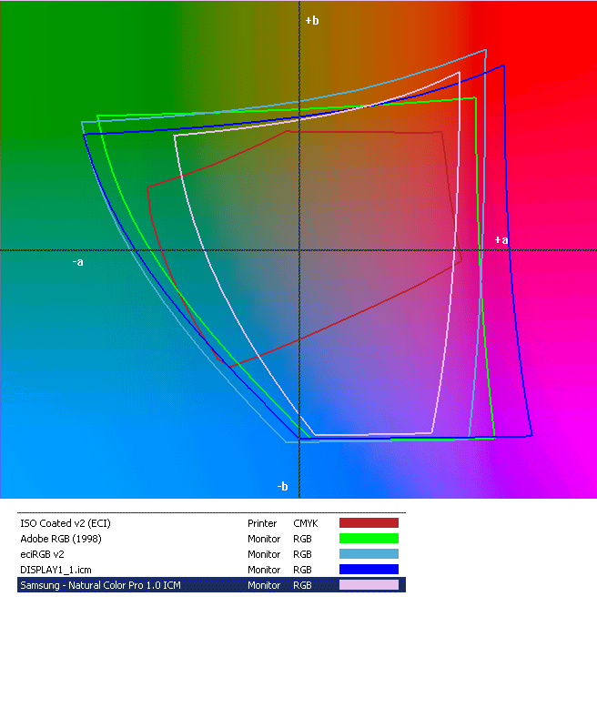Click the CMYK color space cell
This screenshot has width=597, height=728.
[x=305, y=523]
